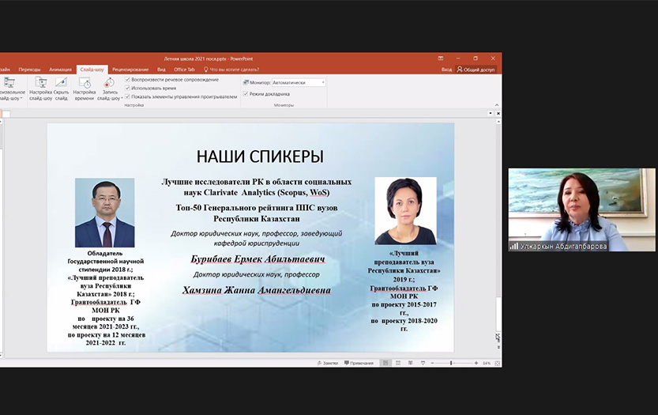Screen dimensions: 658x415
Task: Click the Топ-50 Генерального рейтинга text
Action: [257, 213]
